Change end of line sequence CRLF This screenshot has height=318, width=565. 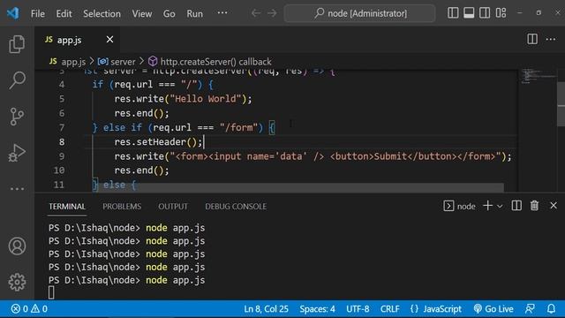coord(389,309)
